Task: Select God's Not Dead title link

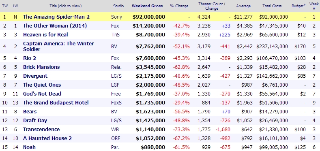Action: (42, 94)
